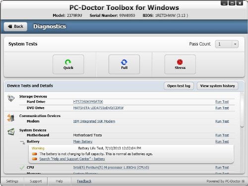Image resolution: width=248 pixels, height=186 pixels.
Task: Collapse the Battery warning details expander
Action: click(x=22, y=142)
